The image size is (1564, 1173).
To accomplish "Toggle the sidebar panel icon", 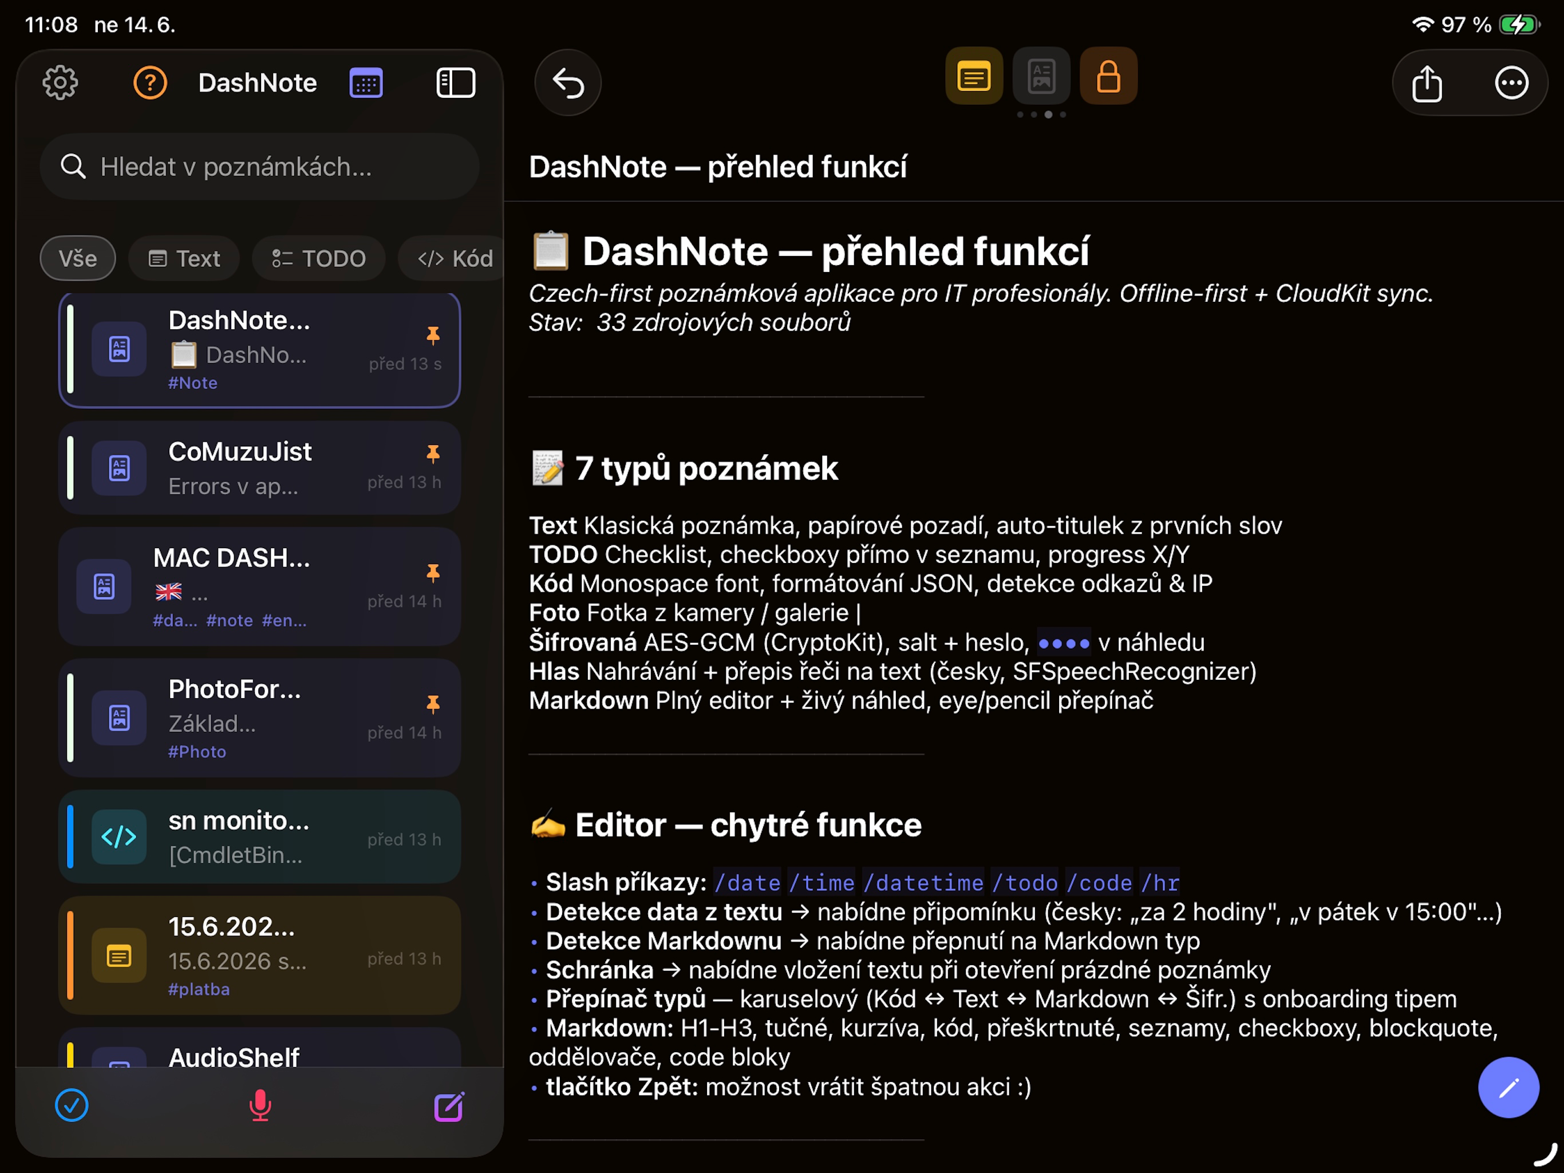I will (456, 83).
